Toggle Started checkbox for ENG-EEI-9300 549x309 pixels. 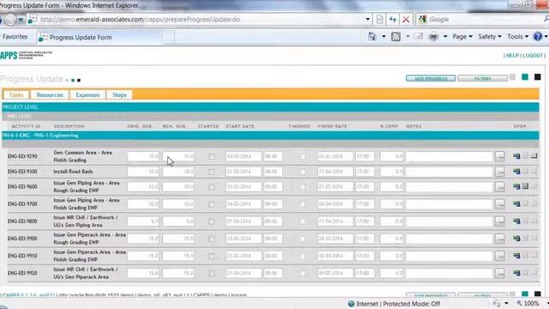(212, 172)
